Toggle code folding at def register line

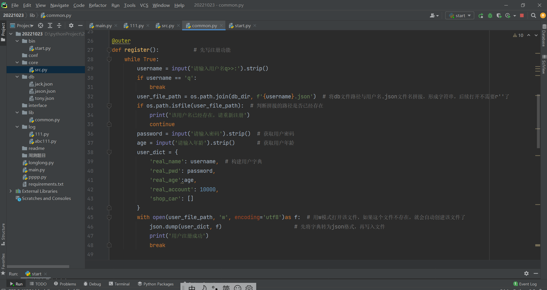109,50
